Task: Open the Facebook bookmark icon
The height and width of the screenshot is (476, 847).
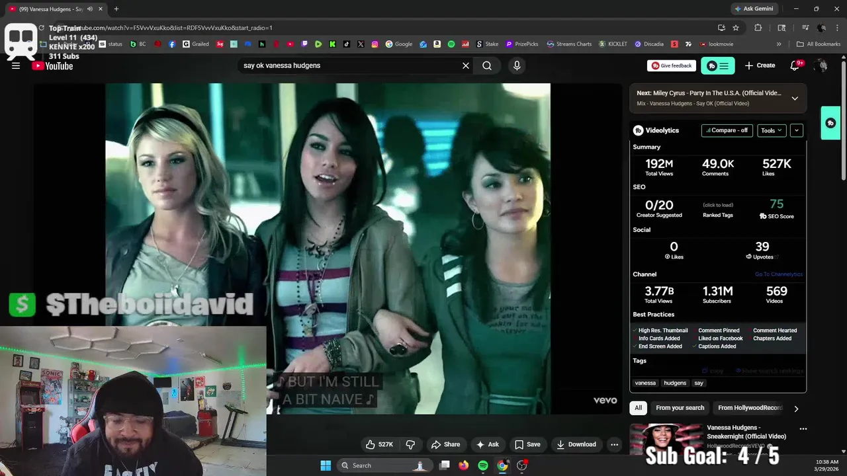Action: click(172, 44)
